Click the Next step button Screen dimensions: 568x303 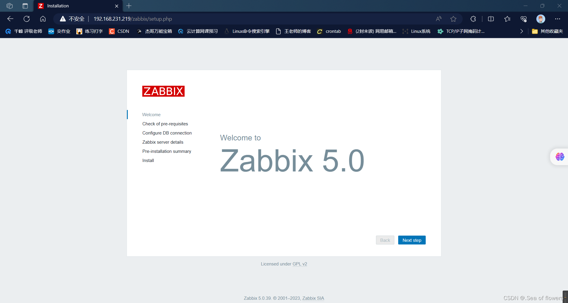[412, 240]
